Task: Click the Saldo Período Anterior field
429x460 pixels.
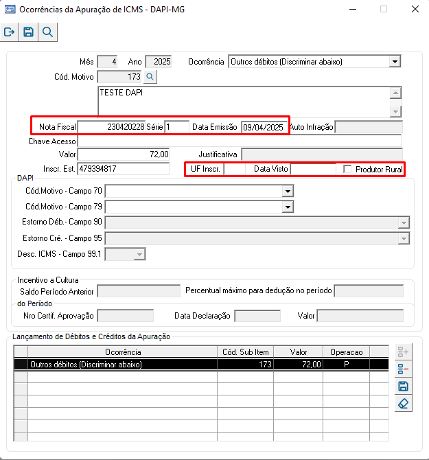Action: click(x=139, y=291)
